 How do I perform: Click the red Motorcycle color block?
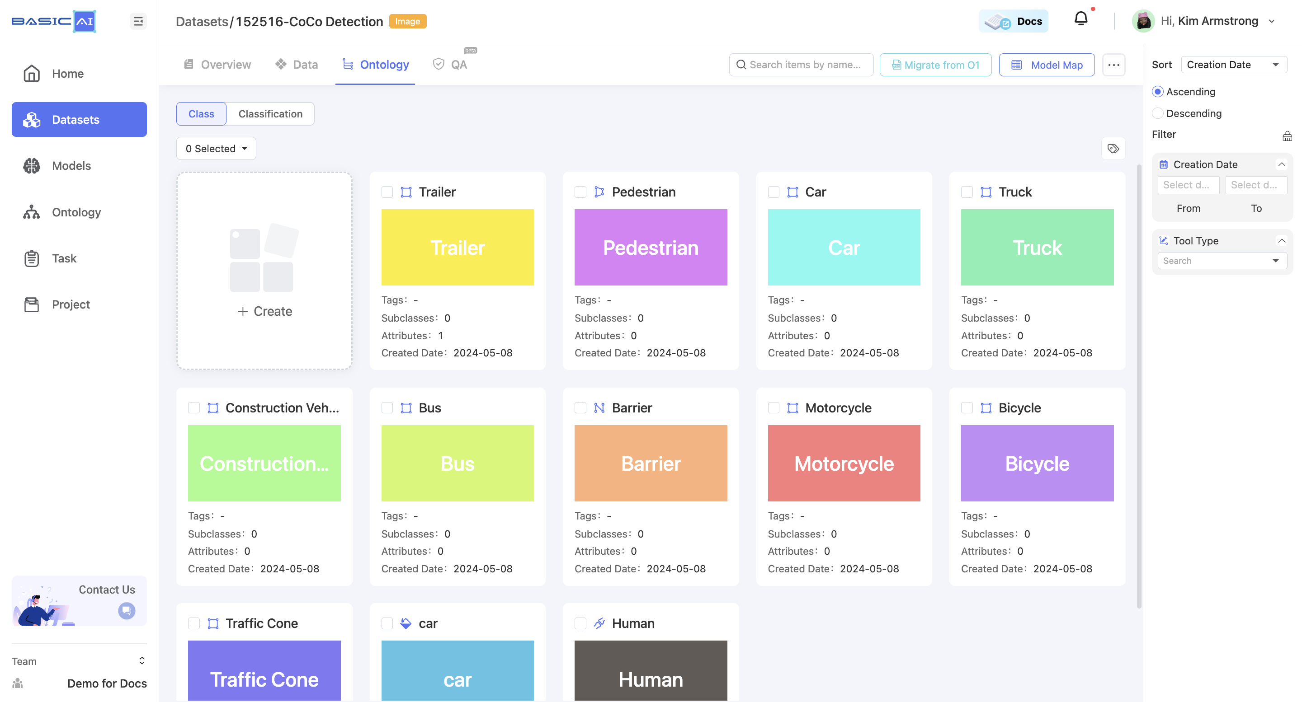point(844,463)
